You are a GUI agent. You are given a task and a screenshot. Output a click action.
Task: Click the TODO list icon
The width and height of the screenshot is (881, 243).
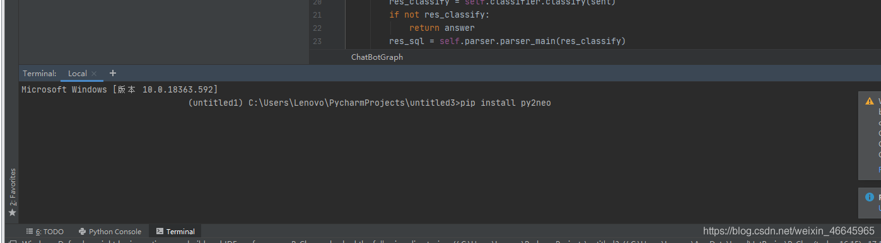(30, 232)
